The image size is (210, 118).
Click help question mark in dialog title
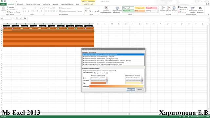pos(138,49)
